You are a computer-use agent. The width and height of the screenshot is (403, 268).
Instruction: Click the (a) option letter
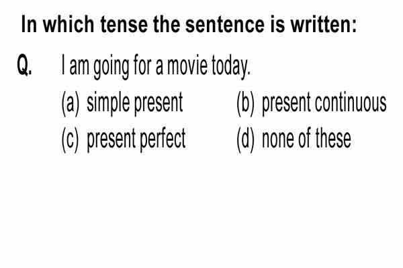71,104
